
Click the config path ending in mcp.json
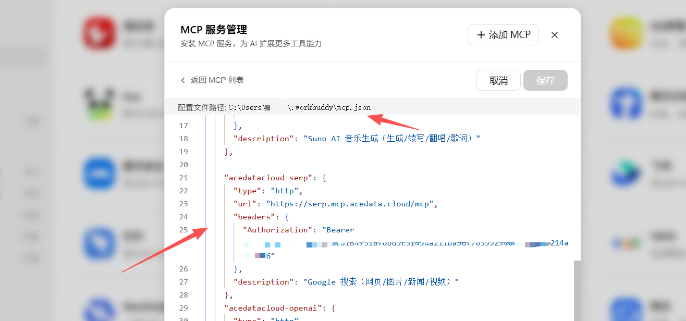pos(300,107)
